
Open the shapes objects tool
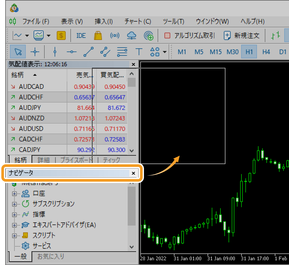coord(155,52)
